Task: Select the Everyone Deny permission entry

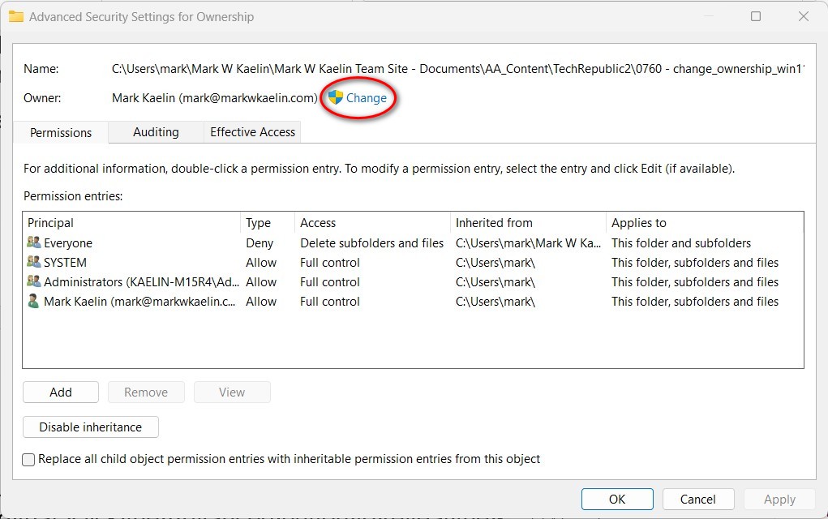Action: pyautogui.click(x=162, y=242)
